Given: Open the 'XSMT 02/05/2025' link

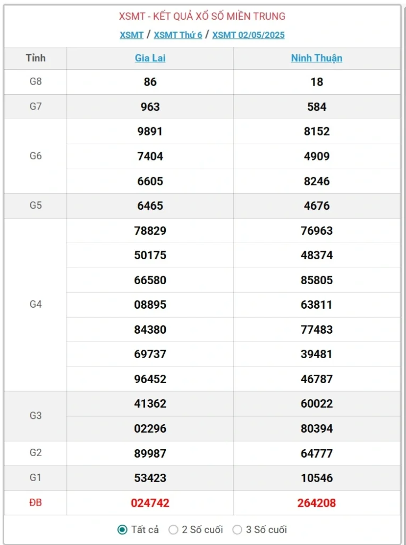Looking at the screenshot, I should [x=248, y=35].
